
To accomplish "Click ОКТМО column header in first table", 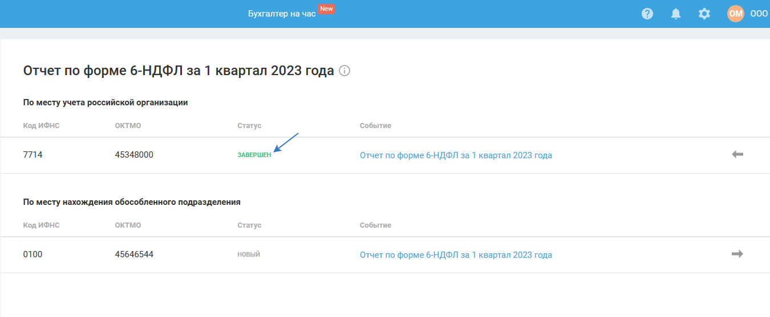I will (128, 125).
